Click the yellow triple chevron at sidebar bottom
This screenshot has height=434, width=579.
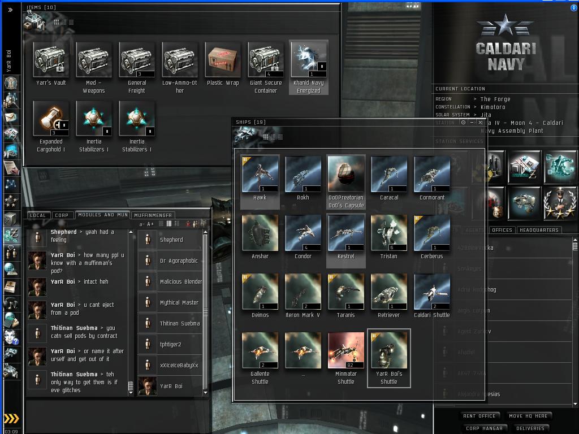tap(11, 419)
